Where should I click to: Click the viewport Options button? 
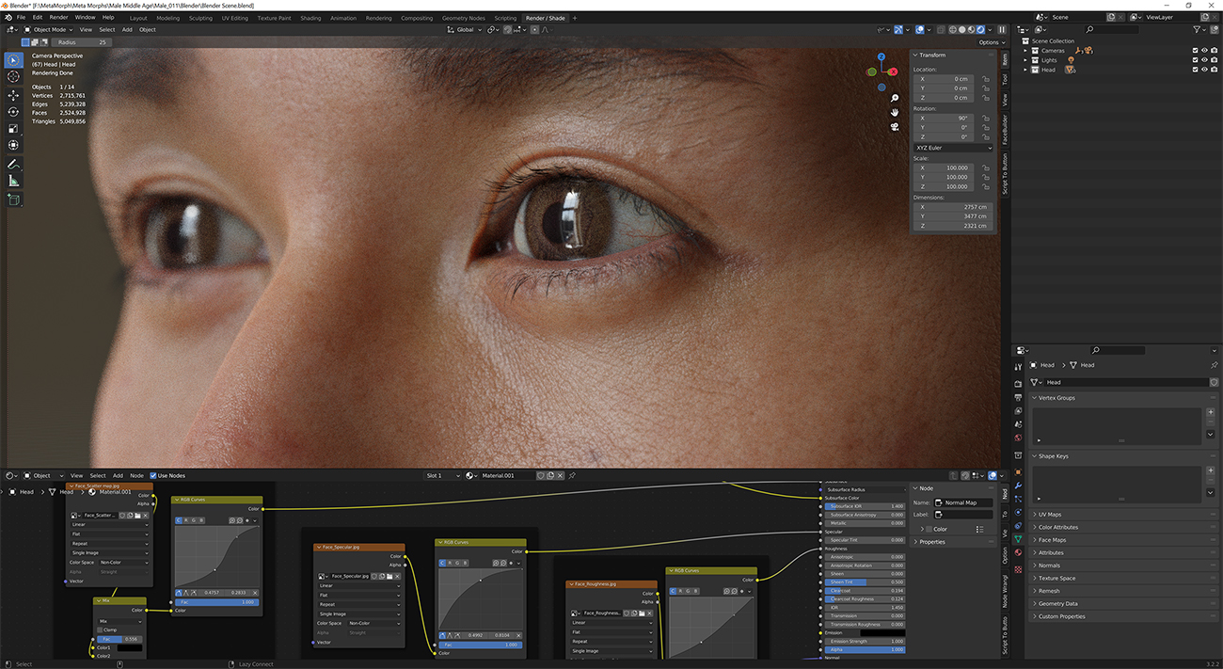click(x=990, y=42)
